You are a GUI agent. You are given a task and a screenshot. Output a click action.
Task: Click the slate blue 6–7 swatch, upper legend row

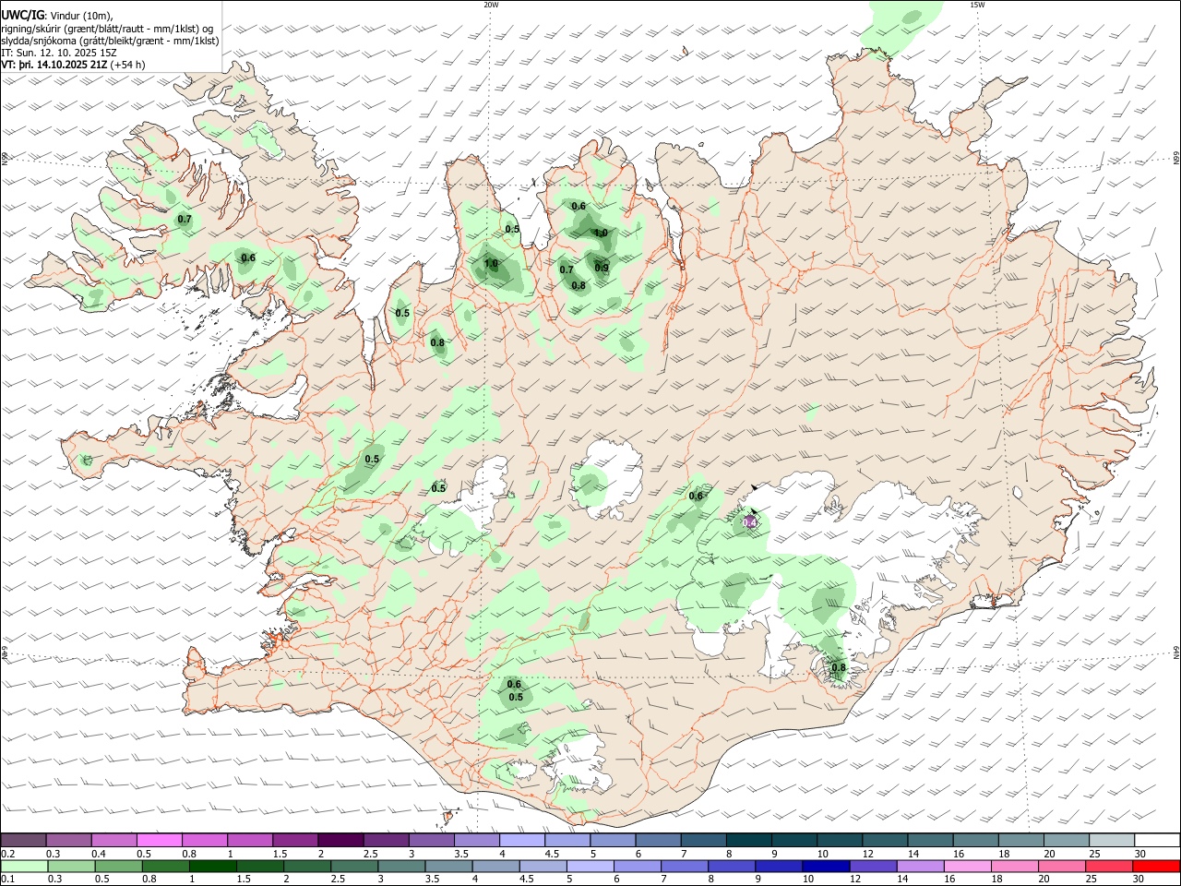click(x=657, y=841)
